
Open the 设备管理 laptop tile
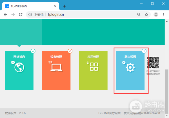pos(56,70)
